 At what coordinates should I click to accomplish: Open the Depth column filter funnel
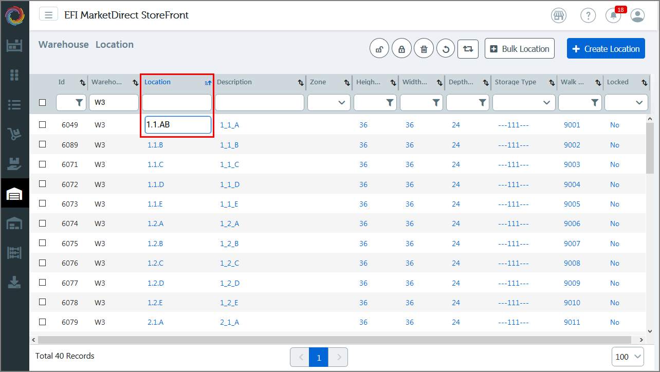482,103
